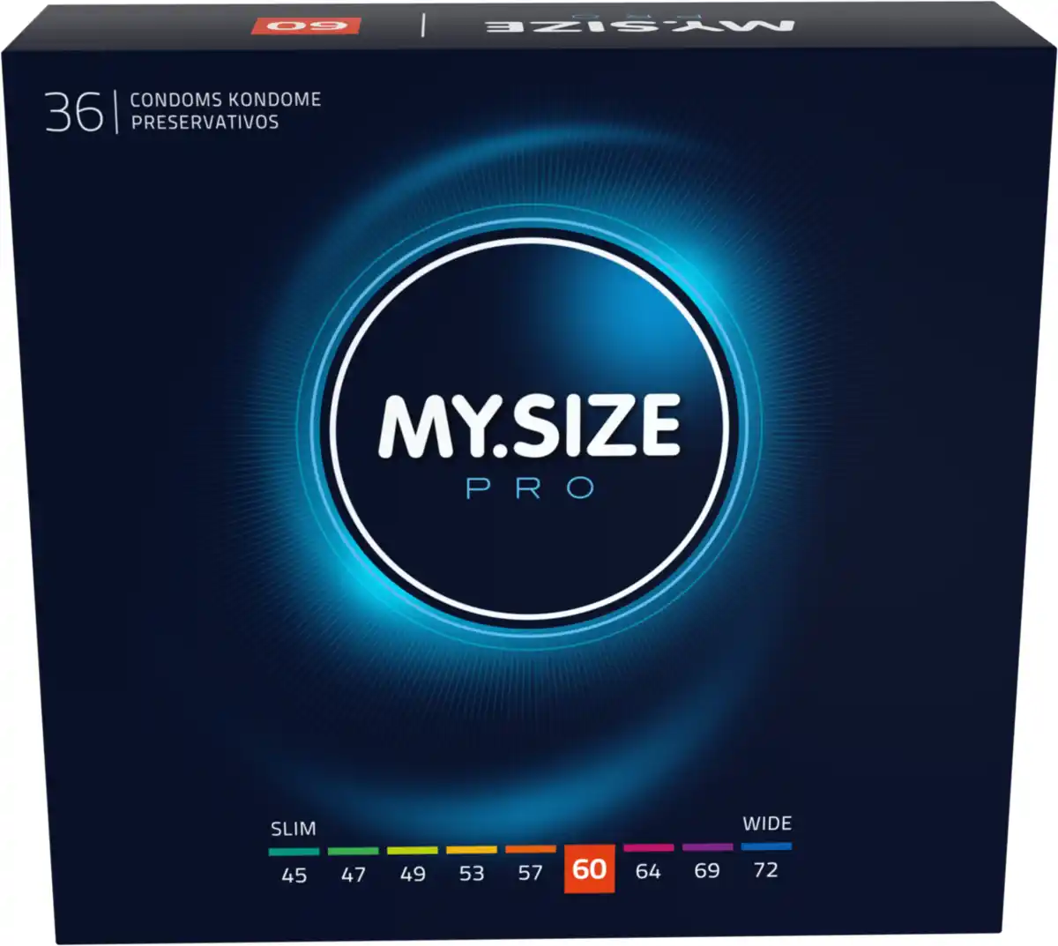This screenshot has height=946, width=1058.
Task: Click the size 49 number
Action: pyautogui.click(x=412, y=874)
